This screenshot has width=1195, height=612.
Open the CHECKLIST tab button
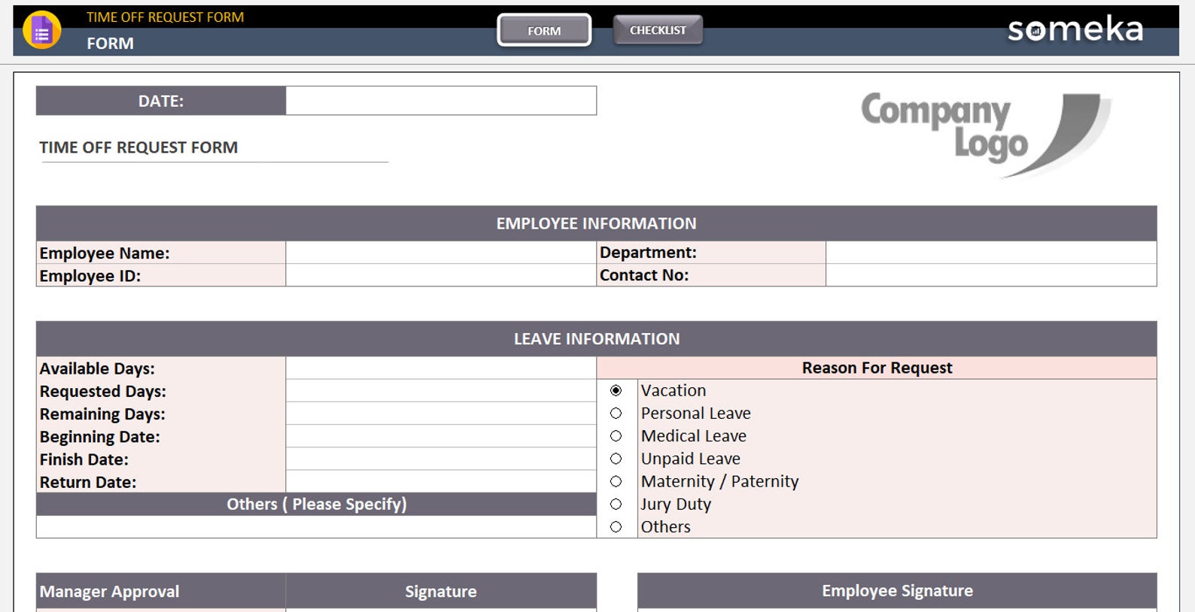tap(658, 30)
